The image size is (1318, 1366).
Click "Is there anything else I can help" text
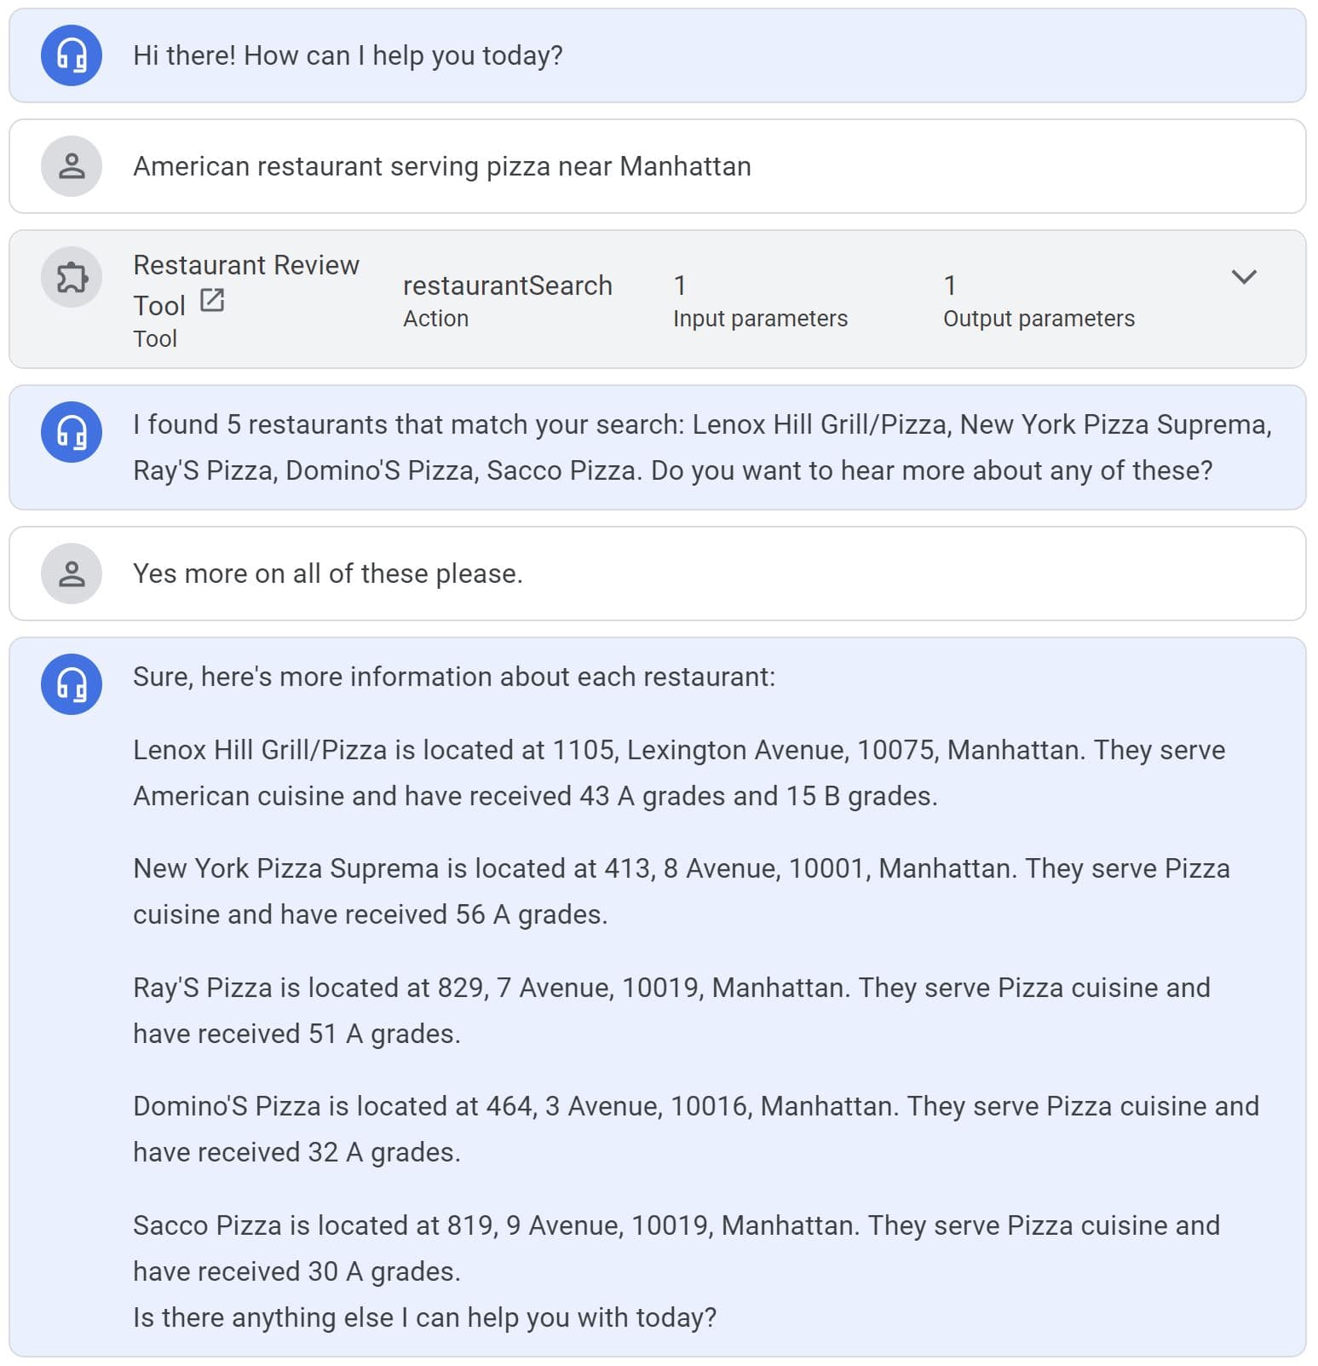(424, 1318)
